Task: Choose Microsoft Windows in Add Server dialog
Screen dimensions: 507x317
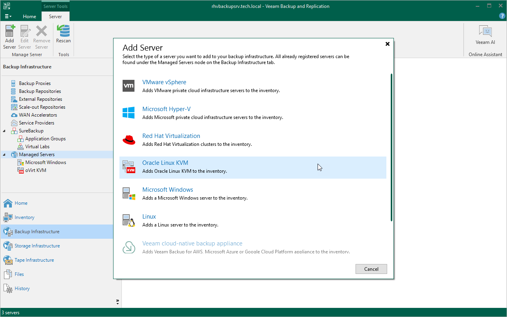Action: click(x=253, y=193)
